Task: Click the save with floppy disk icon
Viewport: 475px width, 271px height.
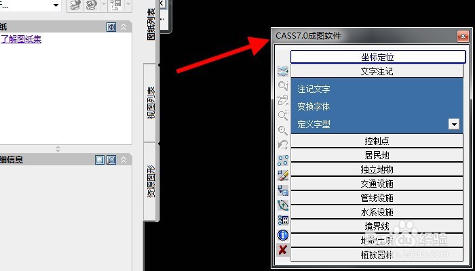Action: click(x=283, y=190)
